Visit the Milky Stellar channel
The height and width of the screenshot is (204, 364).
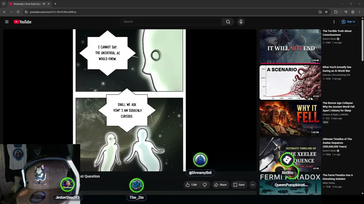329,183
